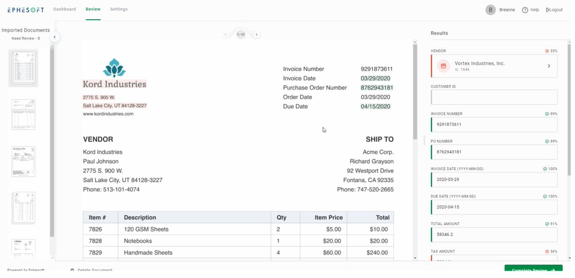Click the Logout link
Image resolution: width=575 pixels, height=278 pixels.
pos(554,10)
